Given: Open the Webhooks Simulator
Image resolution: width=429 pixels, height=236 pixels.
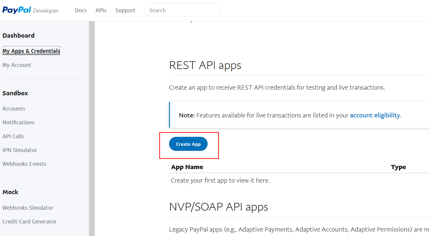Looking at the screenshot, I should coord(28,208).
